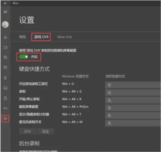The height and width of the screenshot is (152, 161).
Task: Click the 键盘快捷方式 heading
Action: coord(34,69)
